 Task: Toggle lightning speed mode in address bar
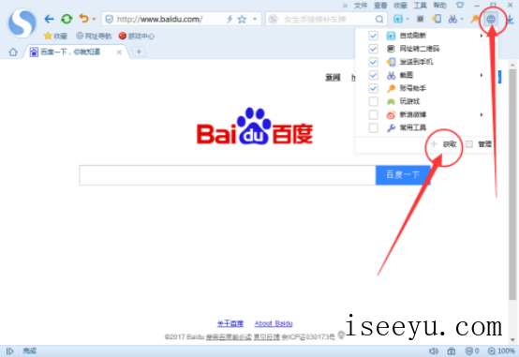230,19
